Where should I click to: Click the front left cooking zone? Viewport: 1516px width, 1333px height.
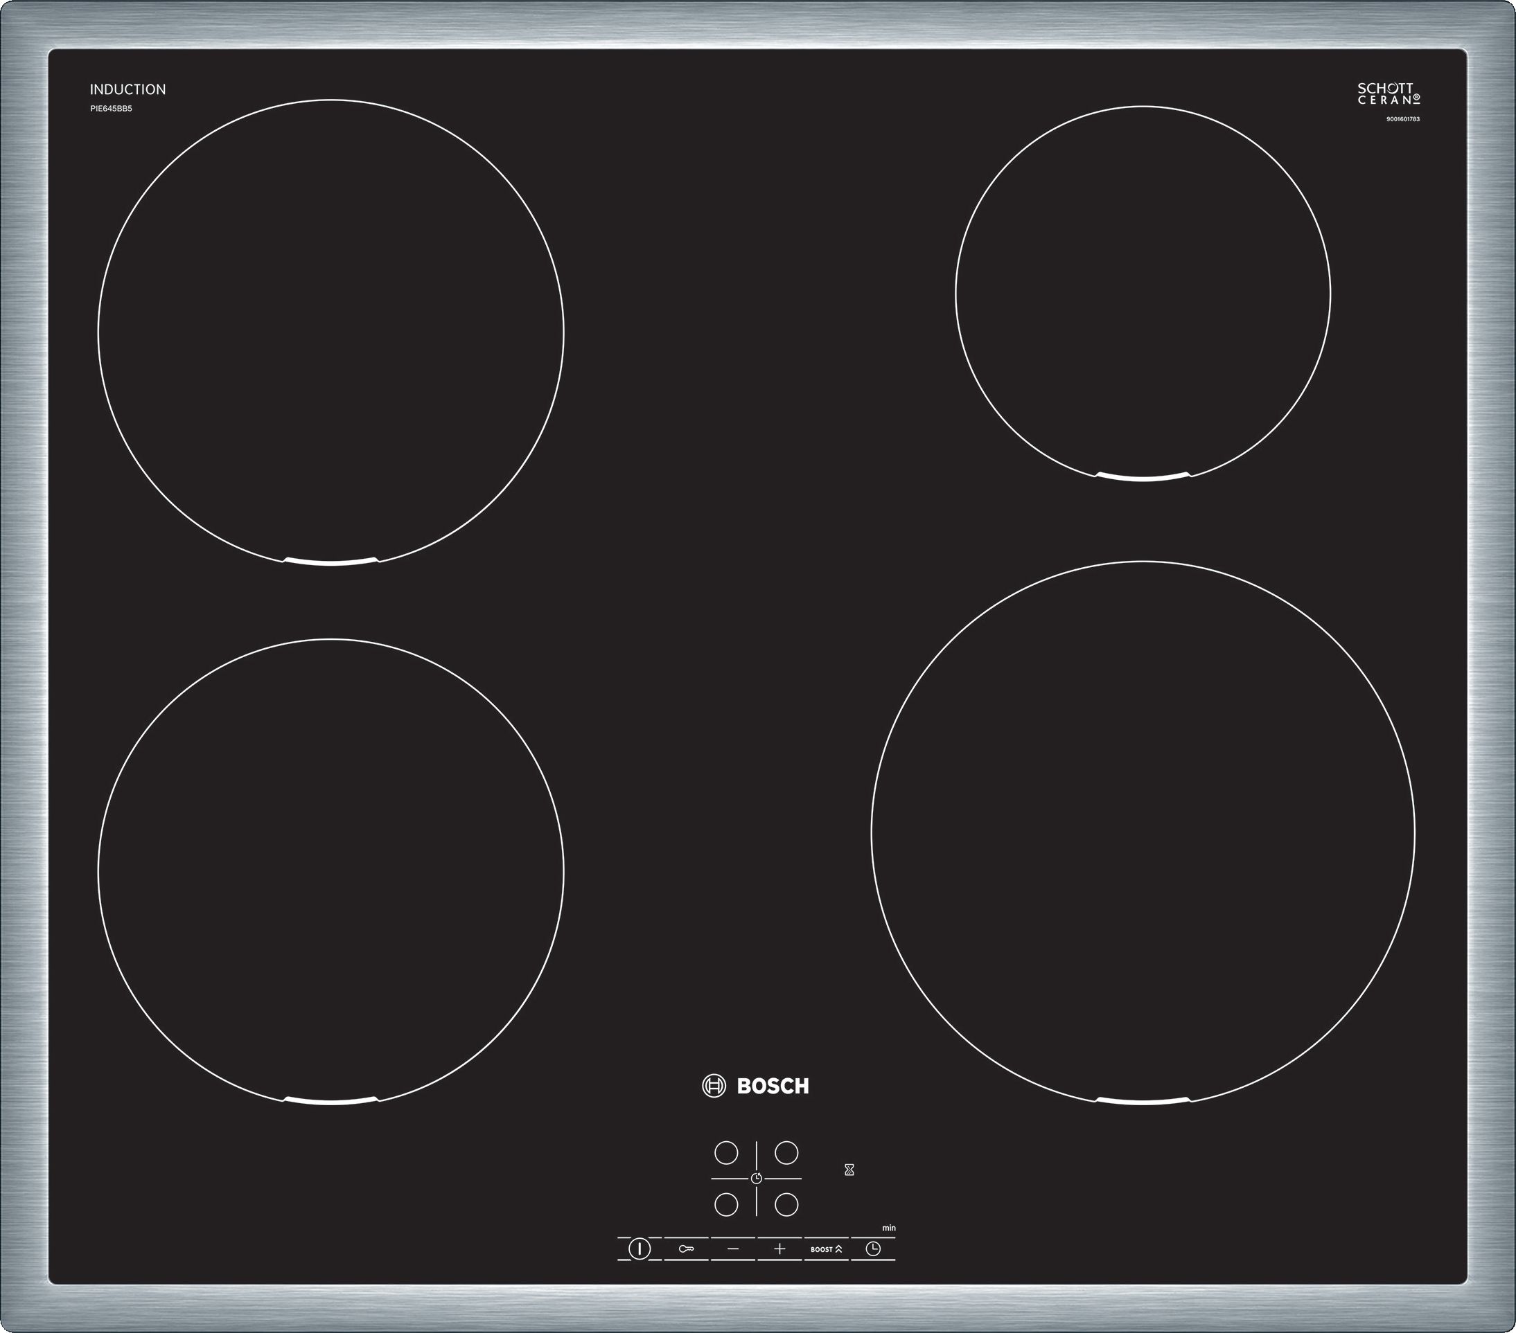[x=330, y=872]
